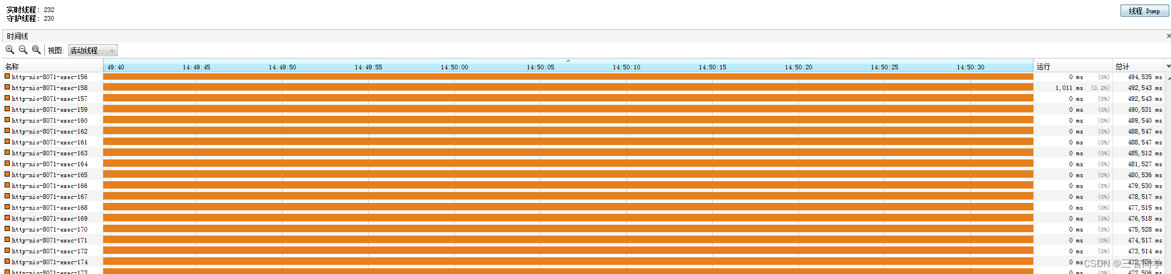Click state icon of http-nio-8071-exec-157

tap(7, 98)
